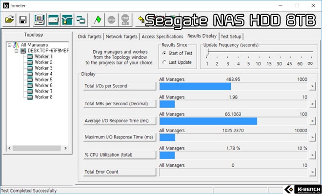Switch to Results Display tab
The width and height of the screenshot is (322, 194).
[202, 36]
